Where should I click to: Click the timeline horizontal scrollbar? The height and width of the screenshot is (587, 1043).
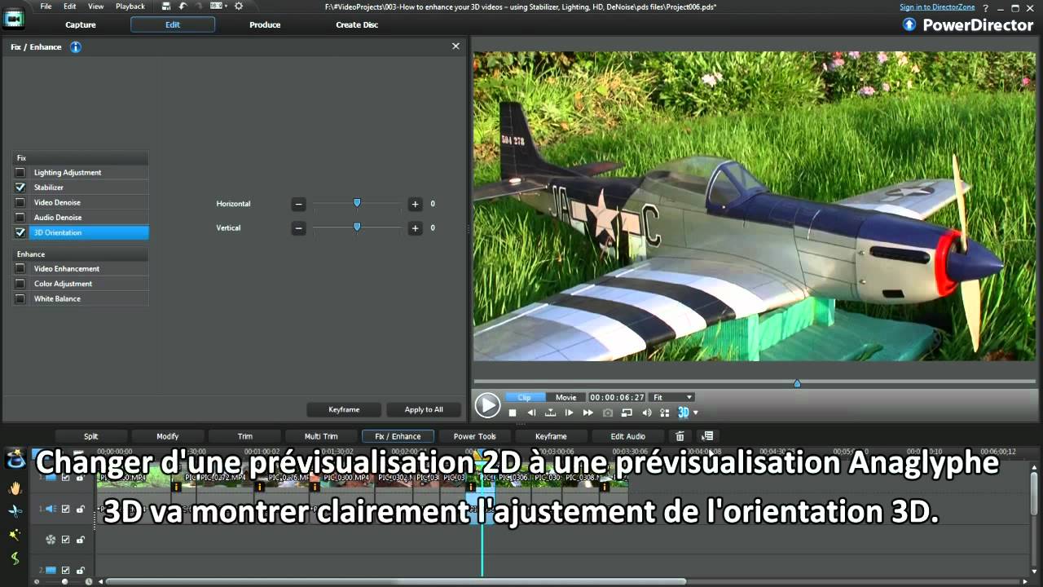tap(395, 581)
